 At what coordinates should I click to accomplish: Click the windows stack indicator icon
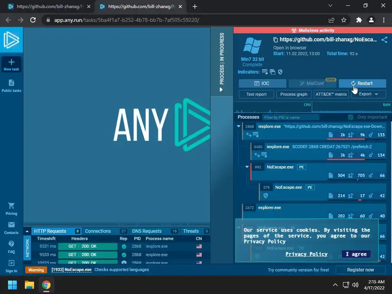(273, 72)
